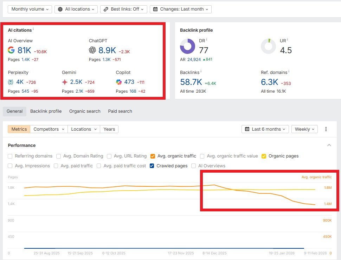Switch to the Paid search tab

[x=120, y=111]
